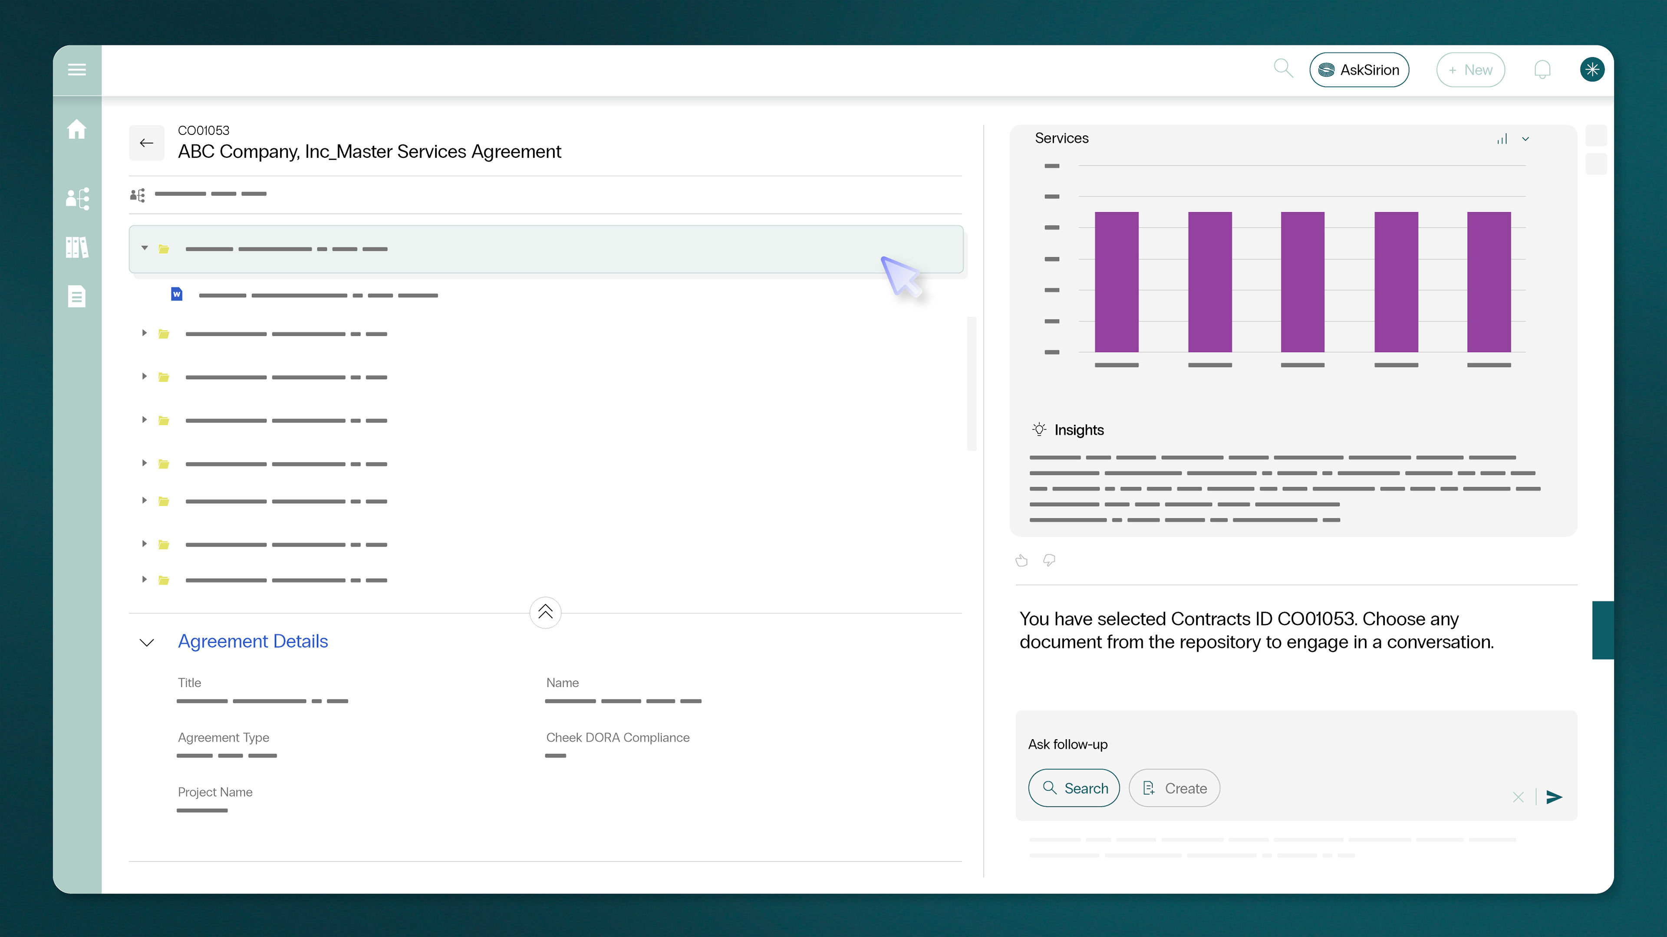Open the hierarchy people icon in sidebar
1667x937 pixels.
pos(77,199)
